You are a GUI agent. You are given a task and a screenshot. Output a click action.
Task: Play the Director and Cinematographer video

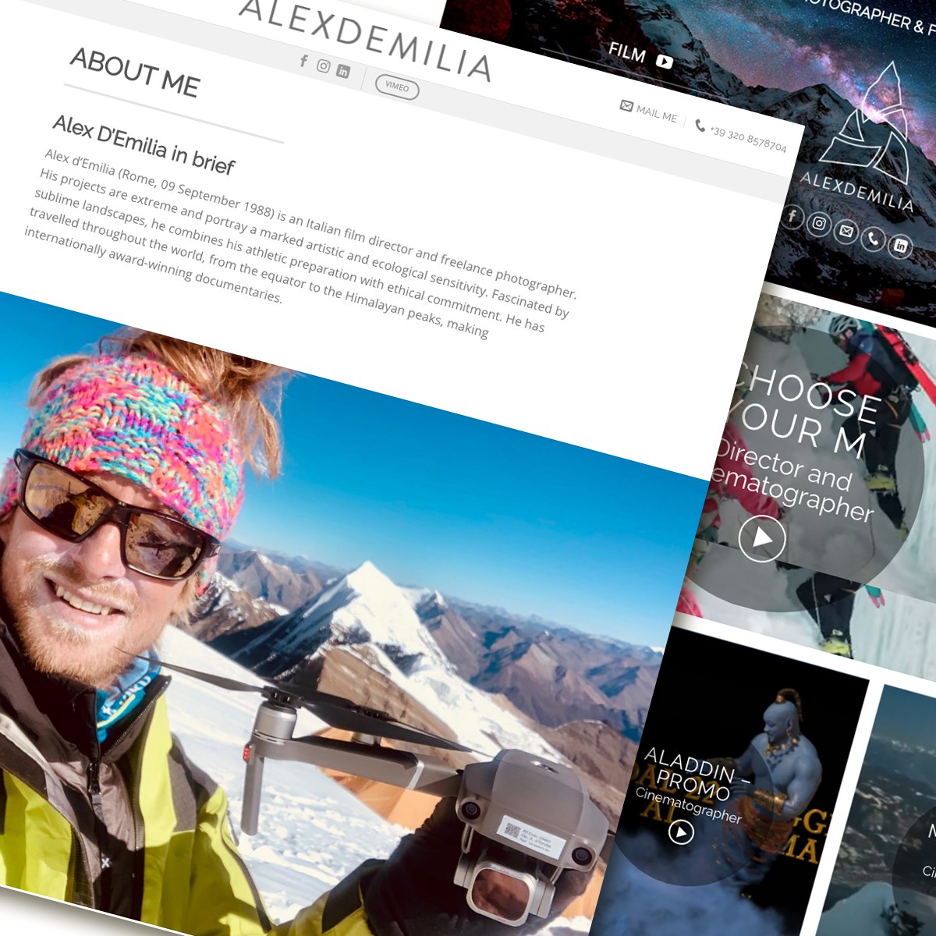tap(762, 538)
